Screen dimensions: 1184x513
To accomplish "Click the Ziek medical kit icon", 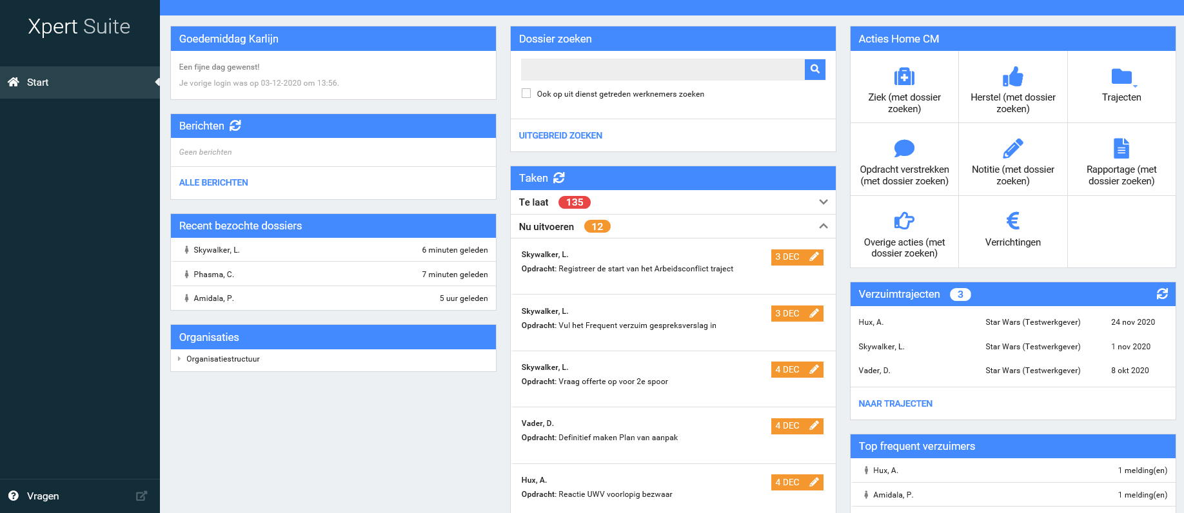I will pos(904,77).
